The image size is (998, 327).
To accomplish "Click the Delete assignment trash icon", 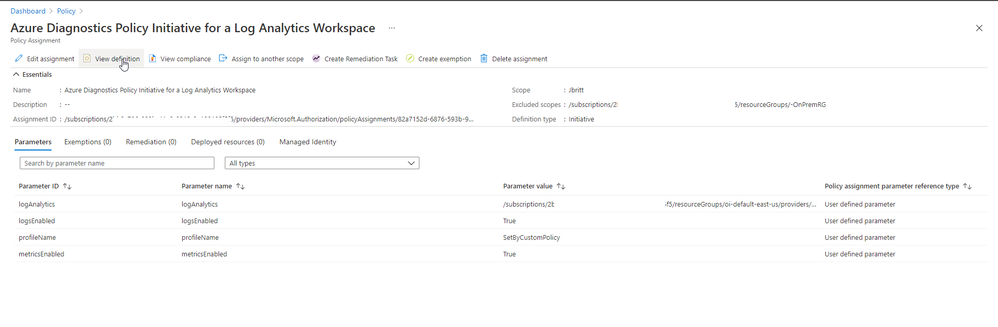I will 484,58.
